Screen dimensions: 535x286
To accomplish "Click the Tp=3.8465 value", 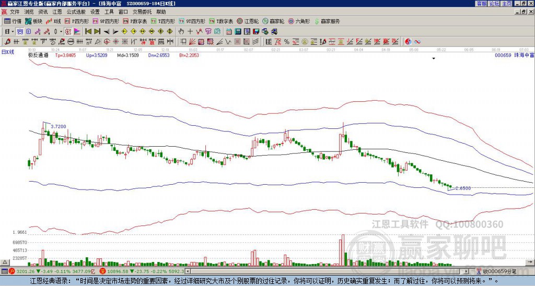I will click(65, 55).
